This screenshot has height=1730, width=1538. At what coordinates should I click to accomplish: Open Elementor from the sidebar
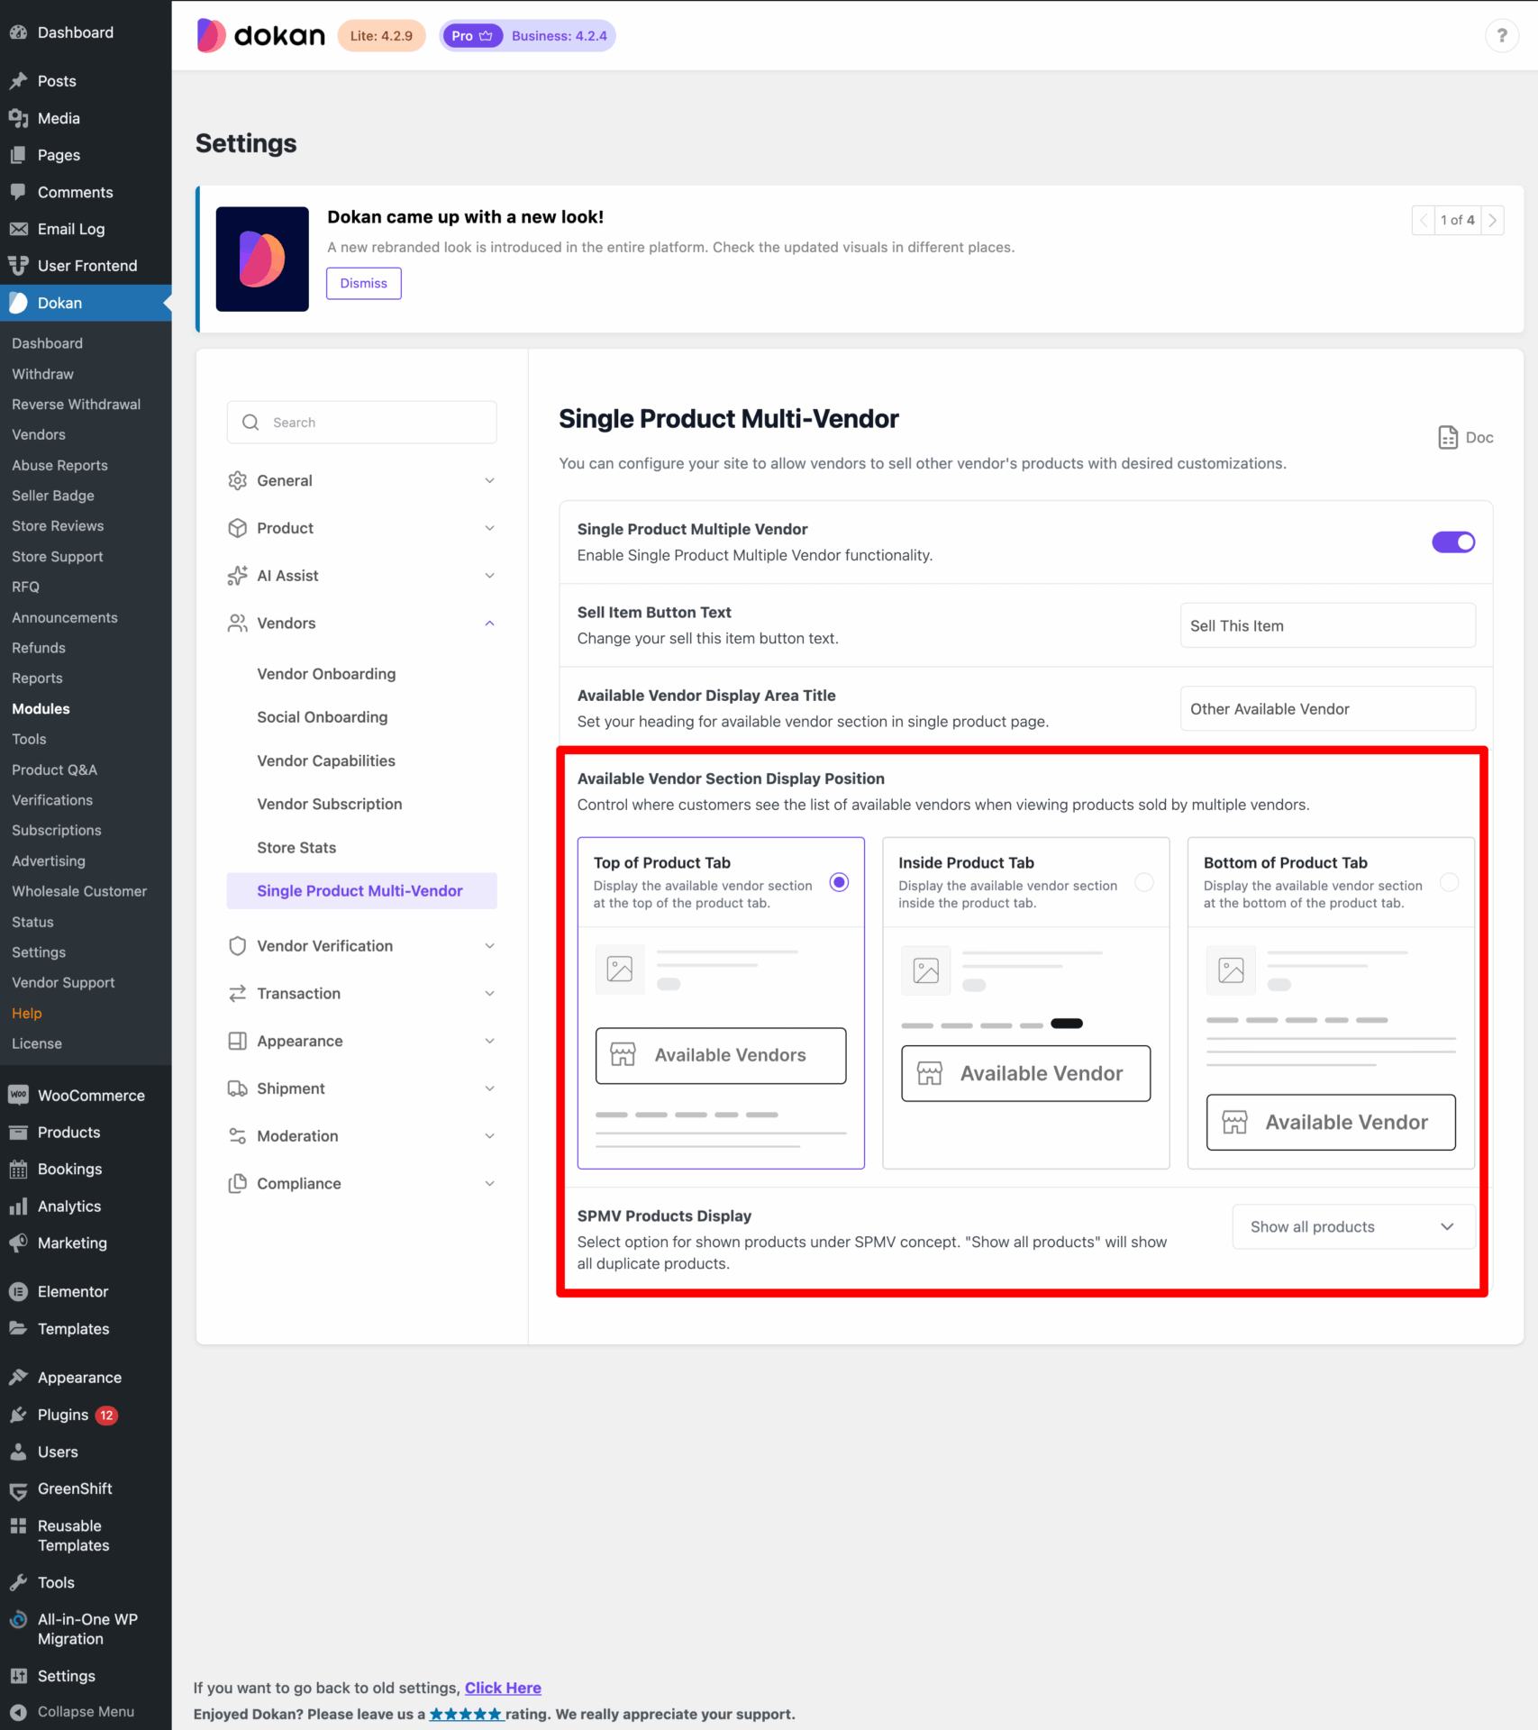[72, 1290]
